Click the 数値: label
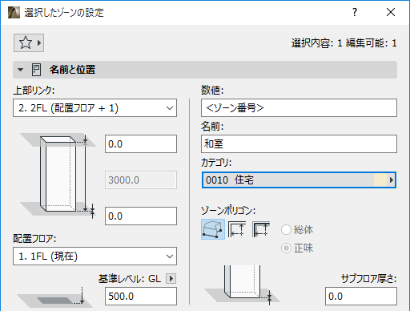 [212, 91]
